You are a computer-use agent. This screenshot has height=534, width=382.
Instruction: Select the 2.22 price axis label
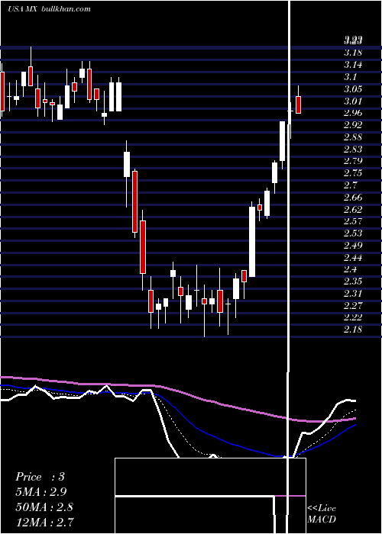[x=353, y=317]
